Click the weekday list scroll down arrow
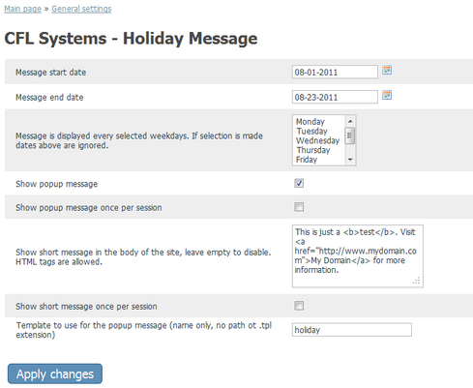Screen dimensions: 473x388 tap(350, 160)
